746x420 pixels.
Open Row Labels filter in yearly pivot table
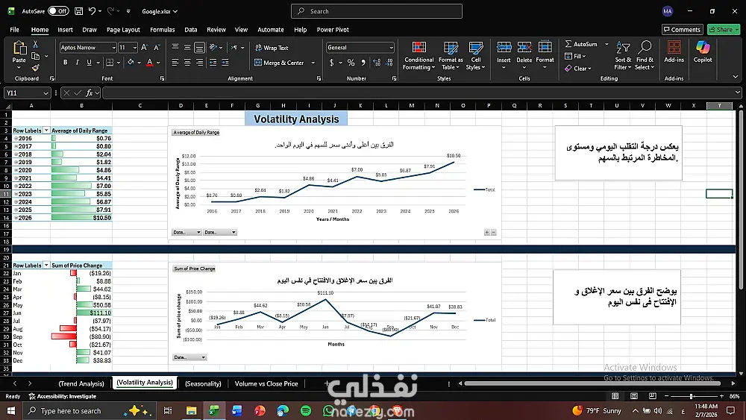tap(46, 131)
